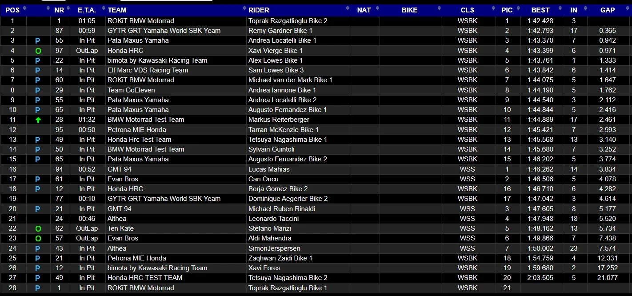Click the pit icon beside Tetsuya Nagashima Bike 1
This screenshot has width=632, height=296.
(x=38, y=140)
